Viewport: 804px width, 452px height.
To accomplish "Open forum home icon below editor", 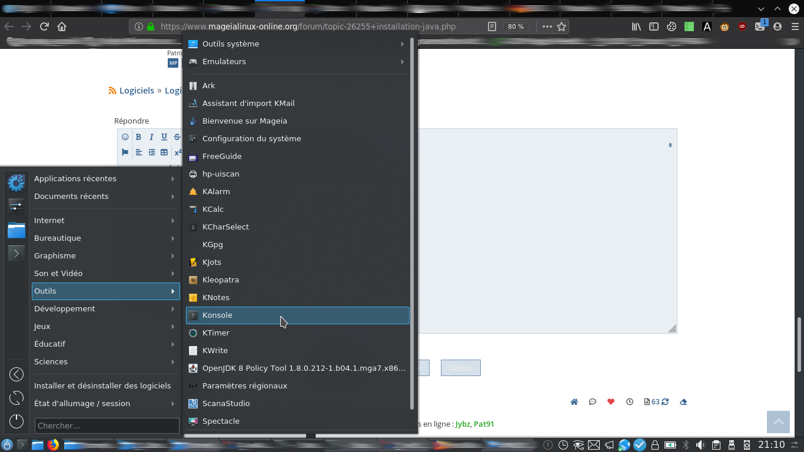I will coord(574,402).
